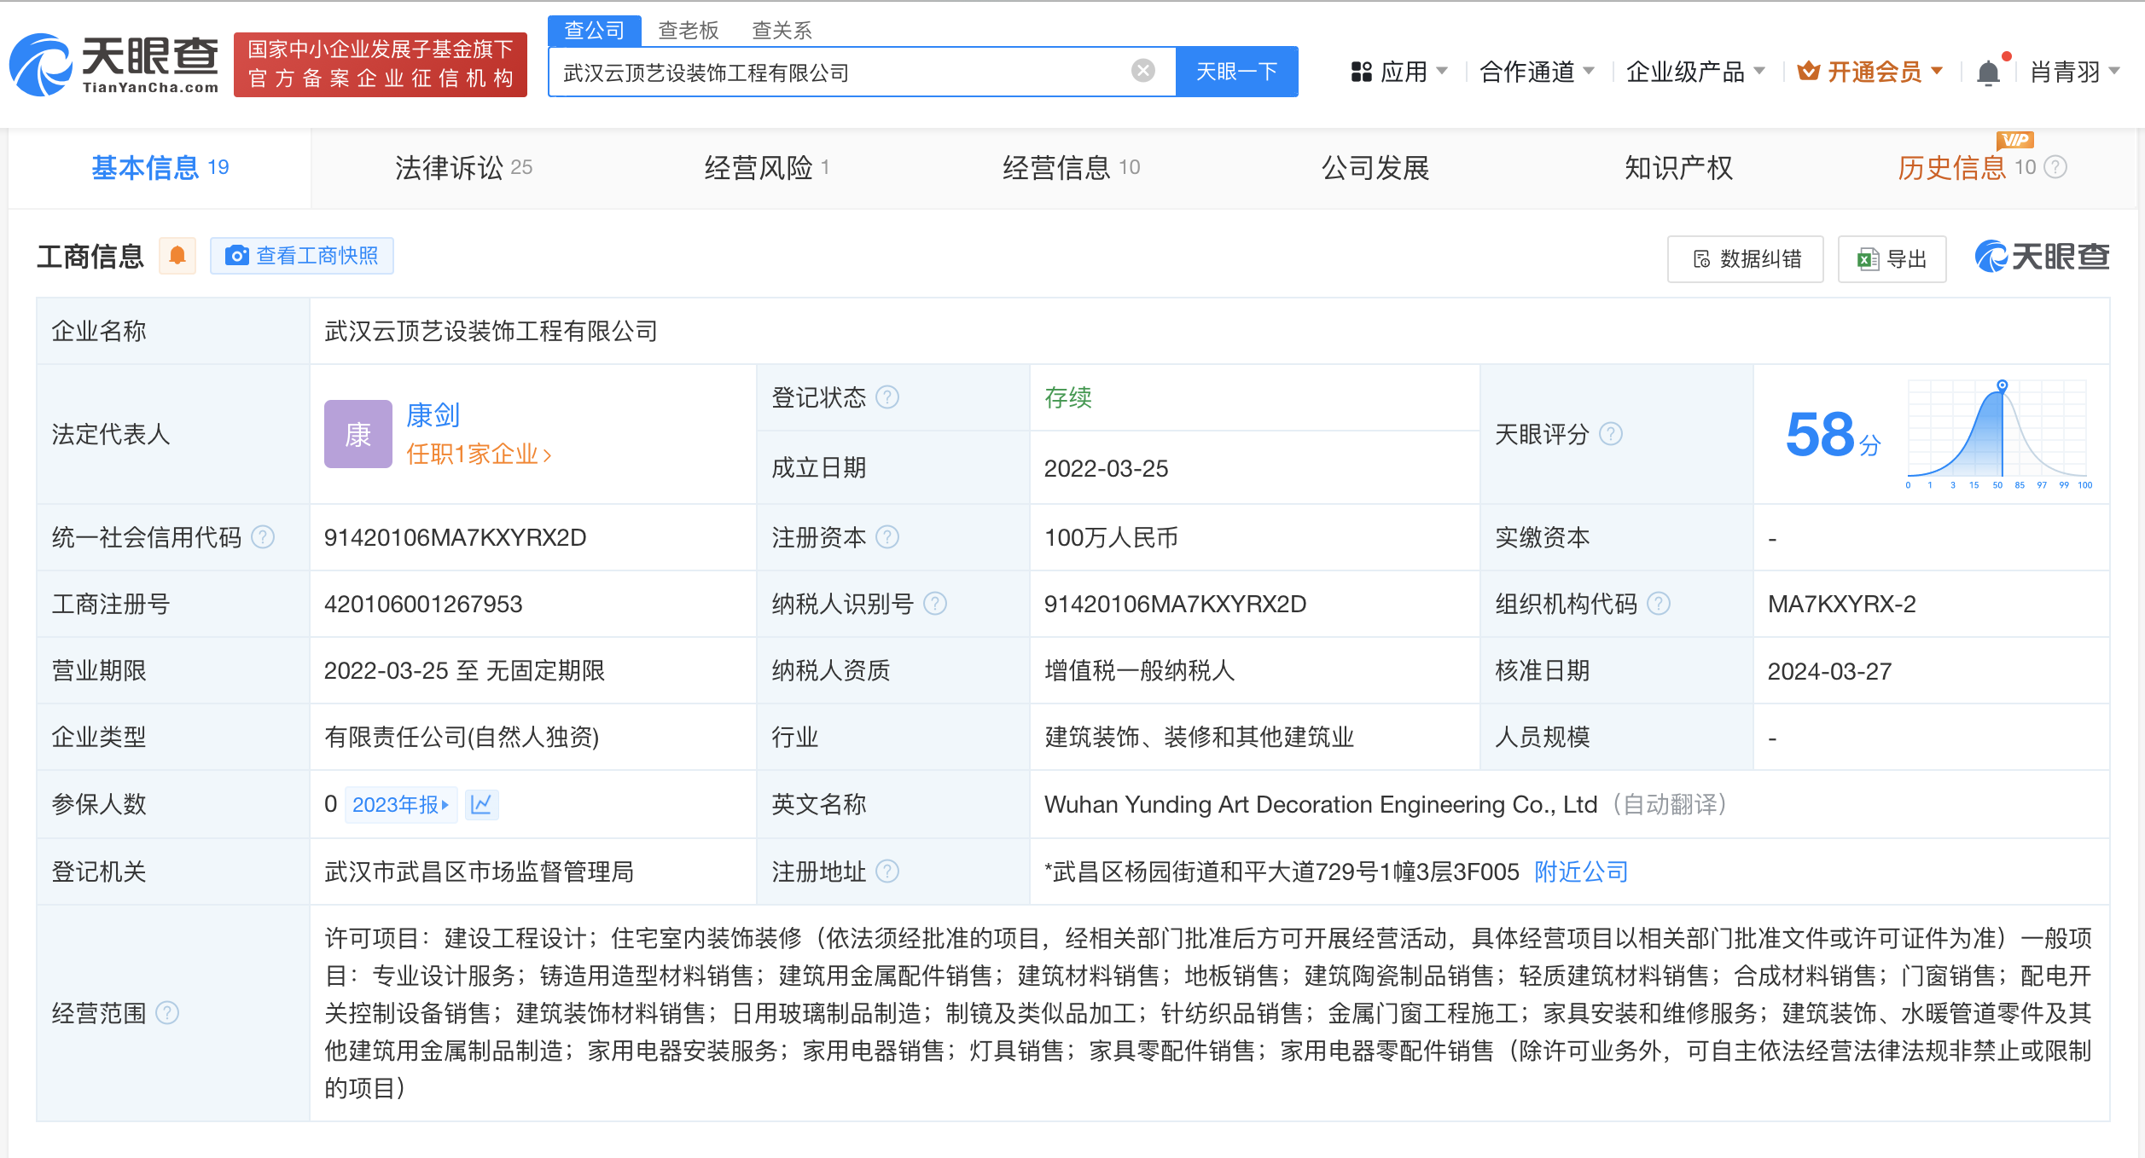Viewport: 2145px width, 1158px height.
Task: Click the subscription bell beside 工商信息
Action: (x=178, y=255)
